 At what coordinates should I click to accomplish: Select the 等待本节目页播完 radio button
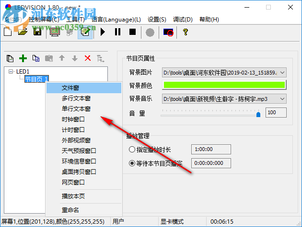click(132, 163)
